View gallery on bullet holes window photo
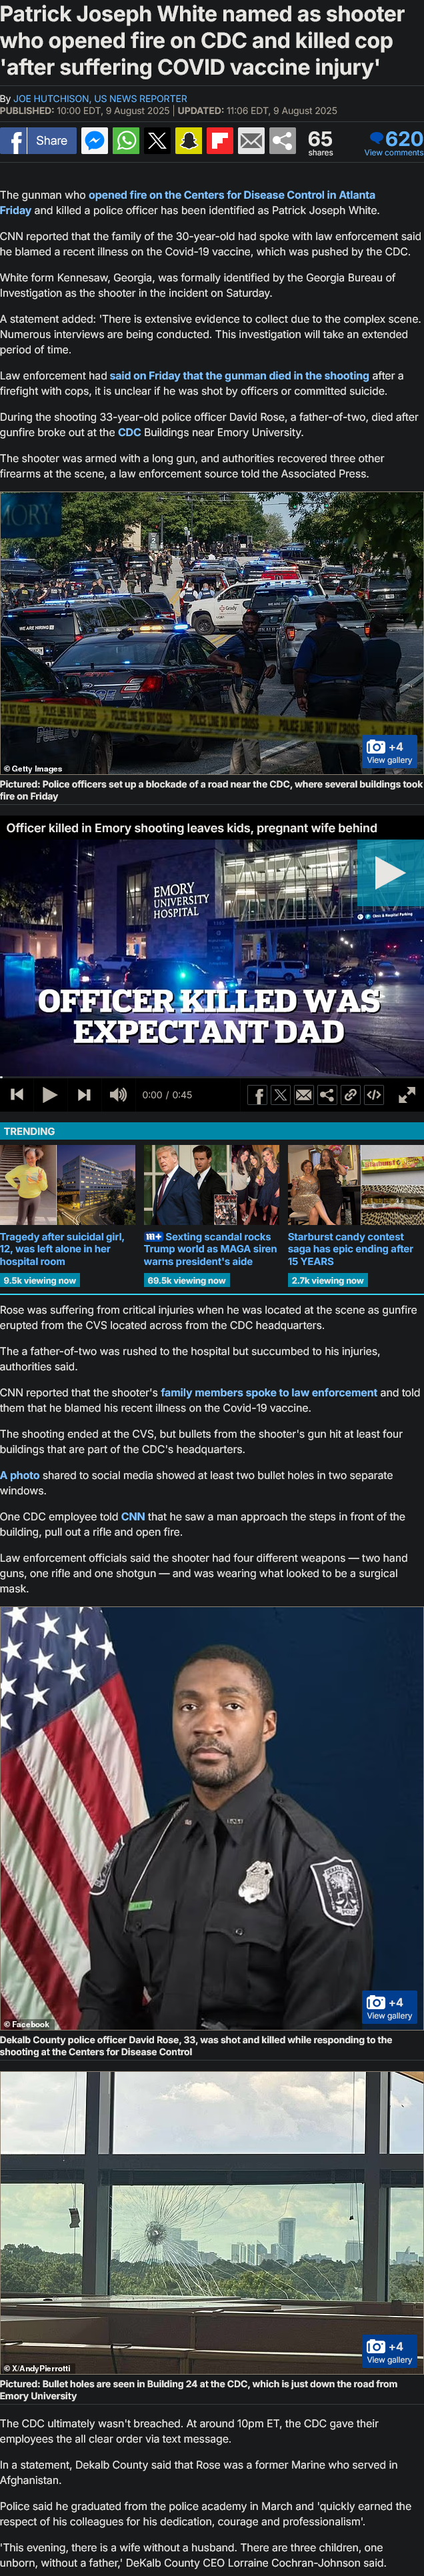 tap(389, 2351)
